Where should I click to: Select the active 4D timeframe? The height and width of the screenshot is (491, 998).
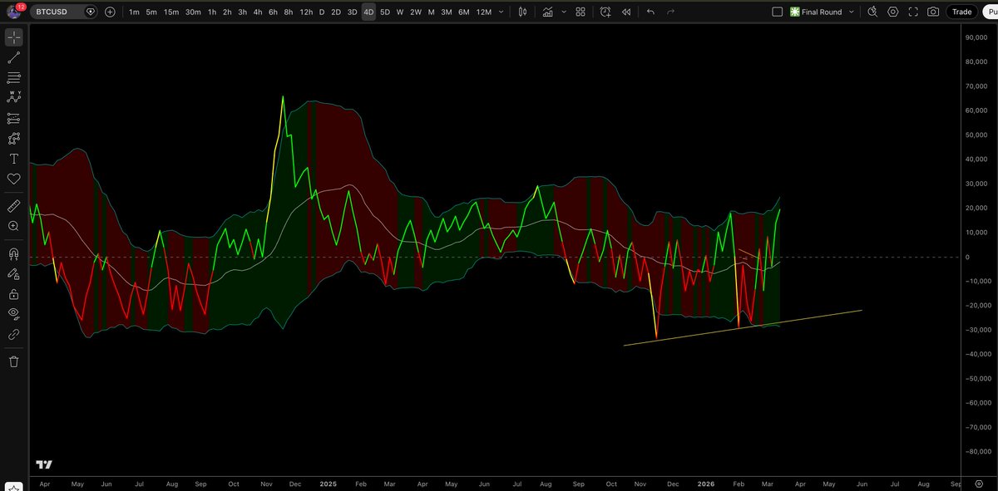tap(368, 12)
